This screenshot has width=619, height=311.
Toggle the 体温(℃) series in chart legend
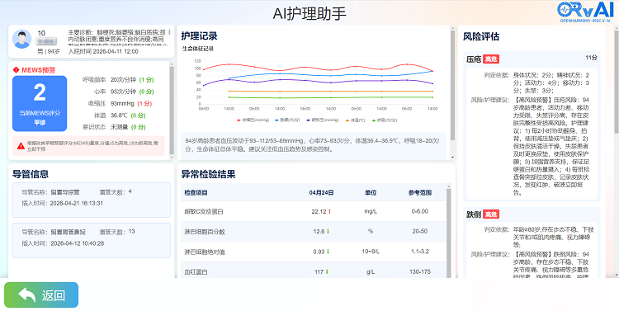[355, 120]
